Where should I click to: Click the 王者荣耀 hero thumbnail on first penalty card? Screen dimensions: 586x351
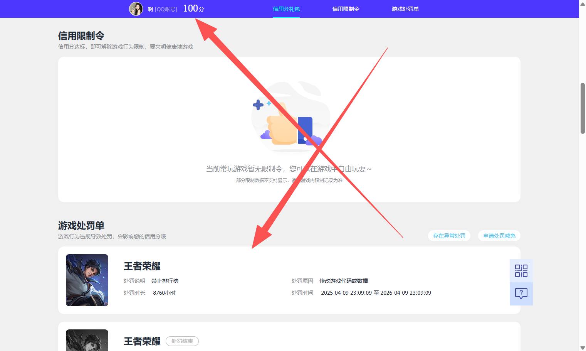pos(87,280)
